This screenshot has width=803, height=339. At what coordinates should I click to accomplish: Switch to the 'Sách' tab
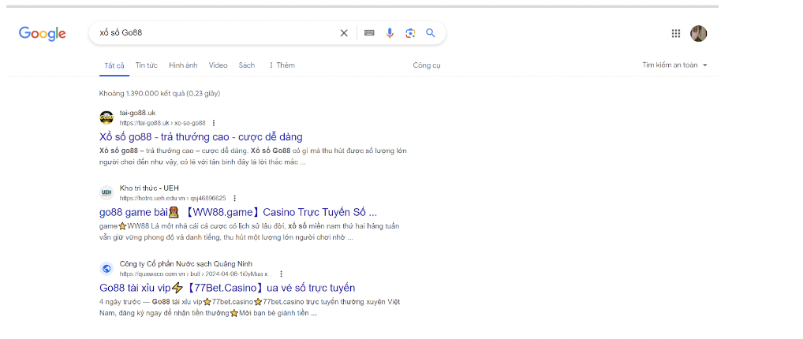coord(247,65)
